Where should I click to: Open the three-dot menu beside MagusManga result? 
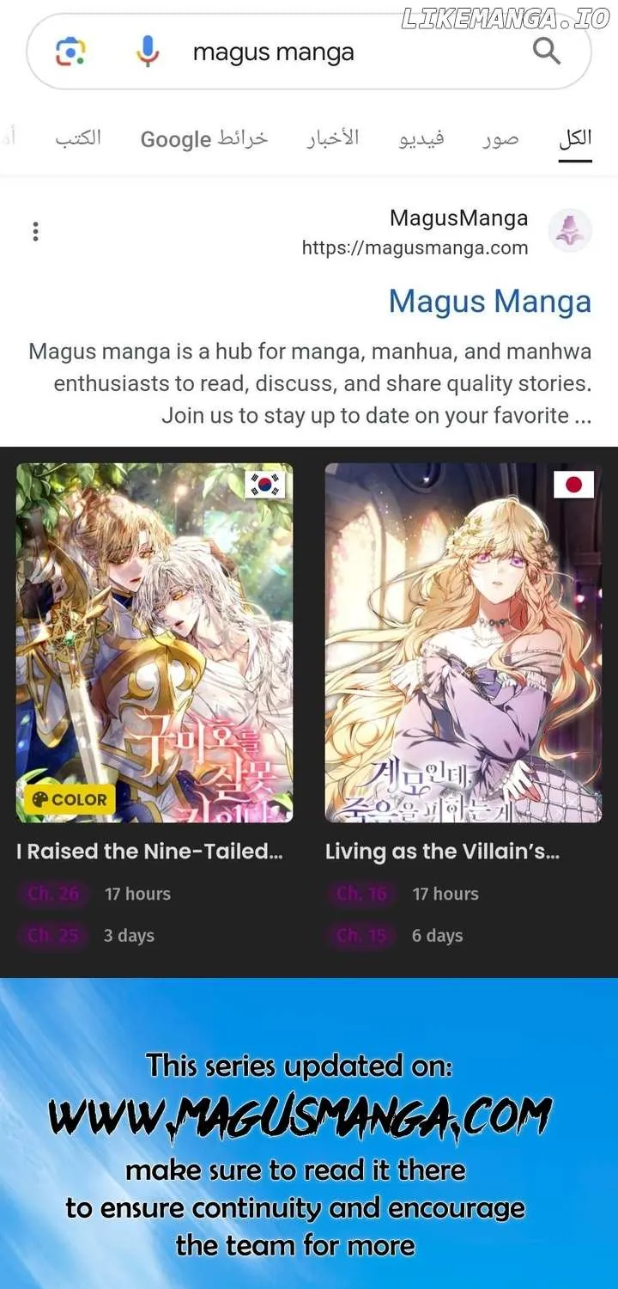pyautogui.click(x=35, y=231)
